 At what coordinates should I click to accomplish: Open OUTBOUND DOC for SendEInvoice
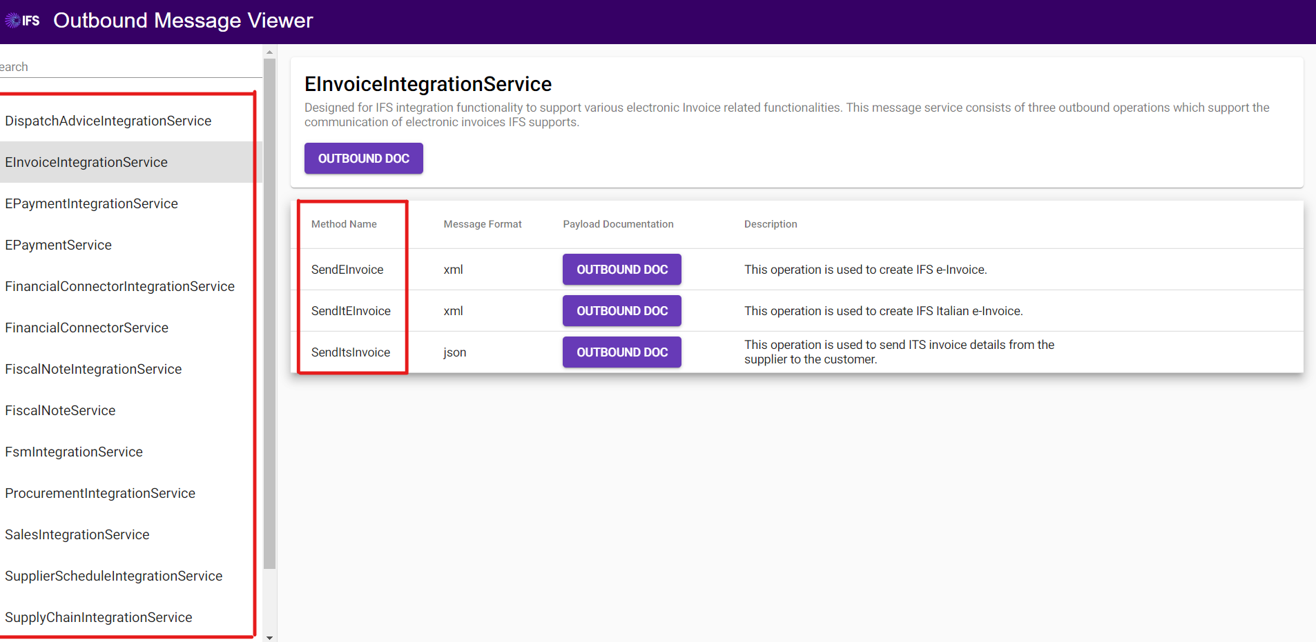[x=621, y=270]
